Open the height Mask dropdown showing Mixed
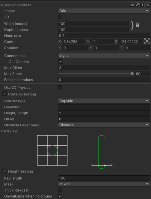 point(104,184)
